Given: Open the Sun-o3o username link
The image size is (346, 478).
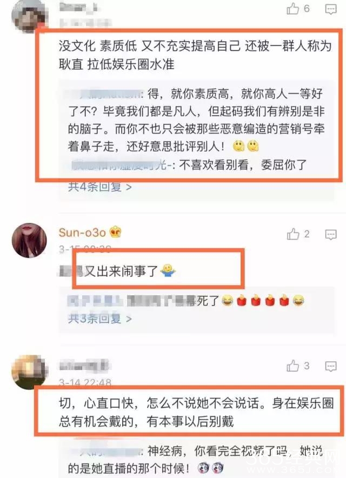Looking at the screenshot, I should click(82, 233).
